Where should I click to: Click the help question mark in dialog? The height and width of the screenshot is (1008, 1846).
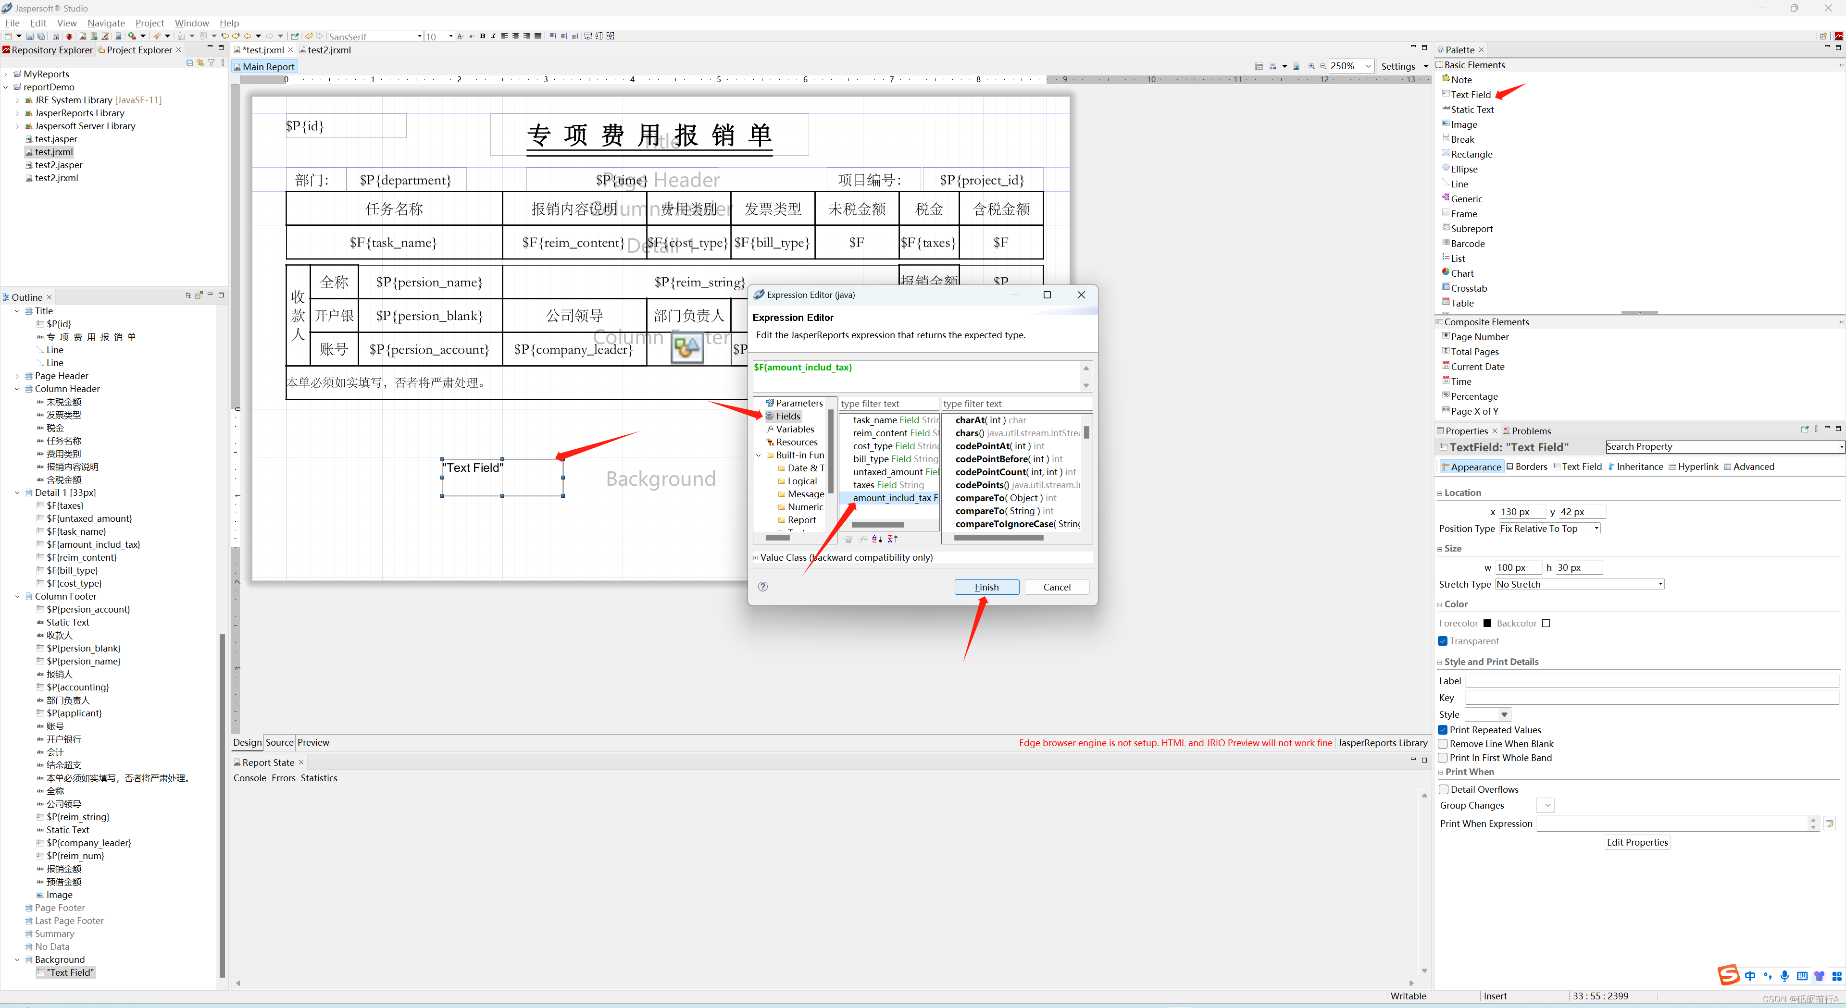pos(763,587)
